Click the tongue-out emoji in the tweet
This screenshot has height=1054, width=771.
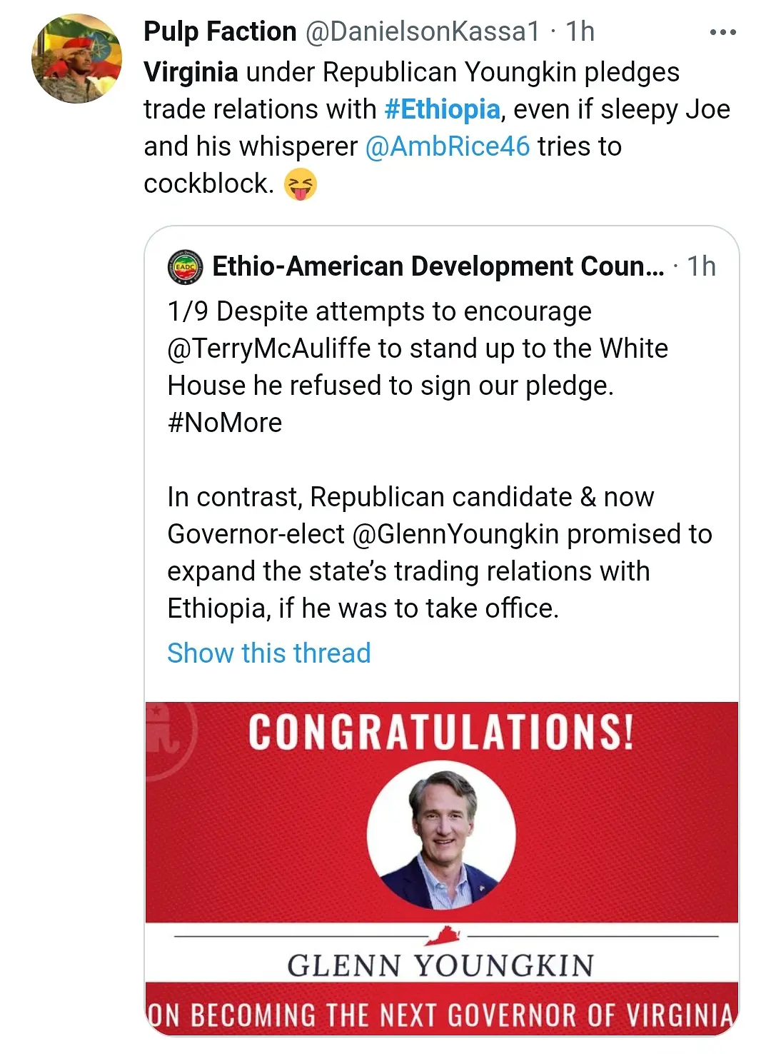[x=301, y=184]
